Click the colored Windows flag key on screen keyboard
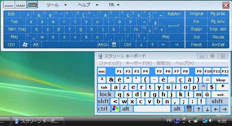 click(115, 109)
